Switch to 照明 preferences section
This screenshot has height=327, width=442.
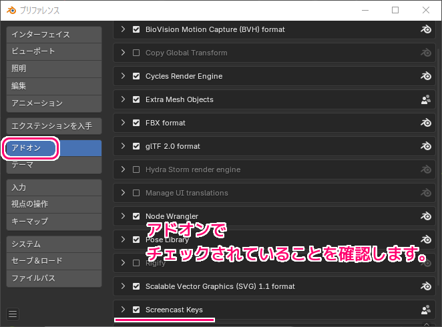point(54,69)
